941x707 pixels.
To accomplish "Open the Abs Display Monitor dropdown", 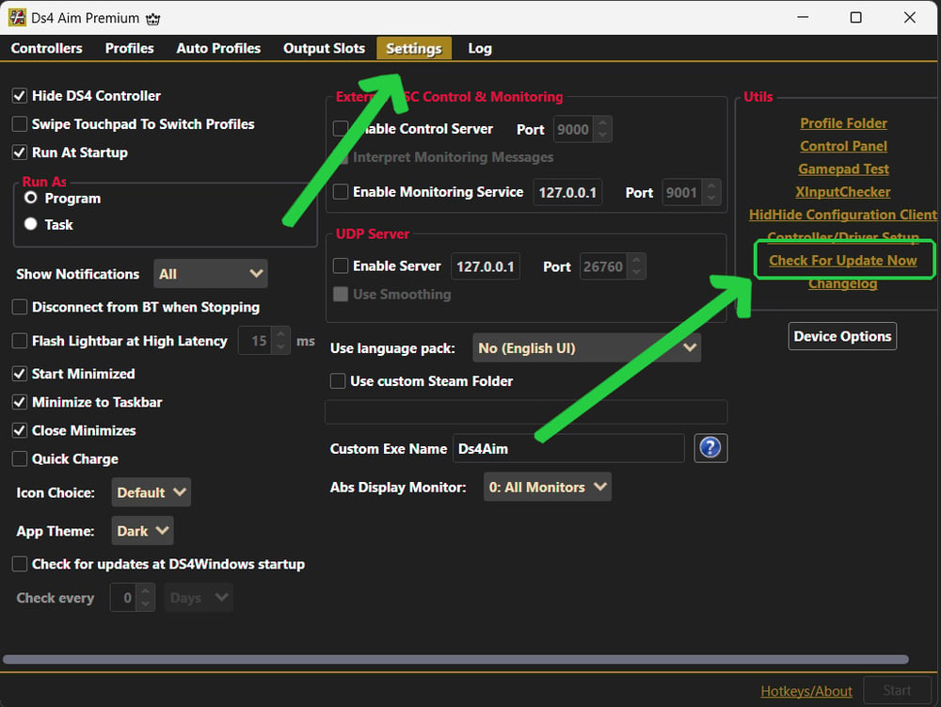I will [x=548, y=487].
